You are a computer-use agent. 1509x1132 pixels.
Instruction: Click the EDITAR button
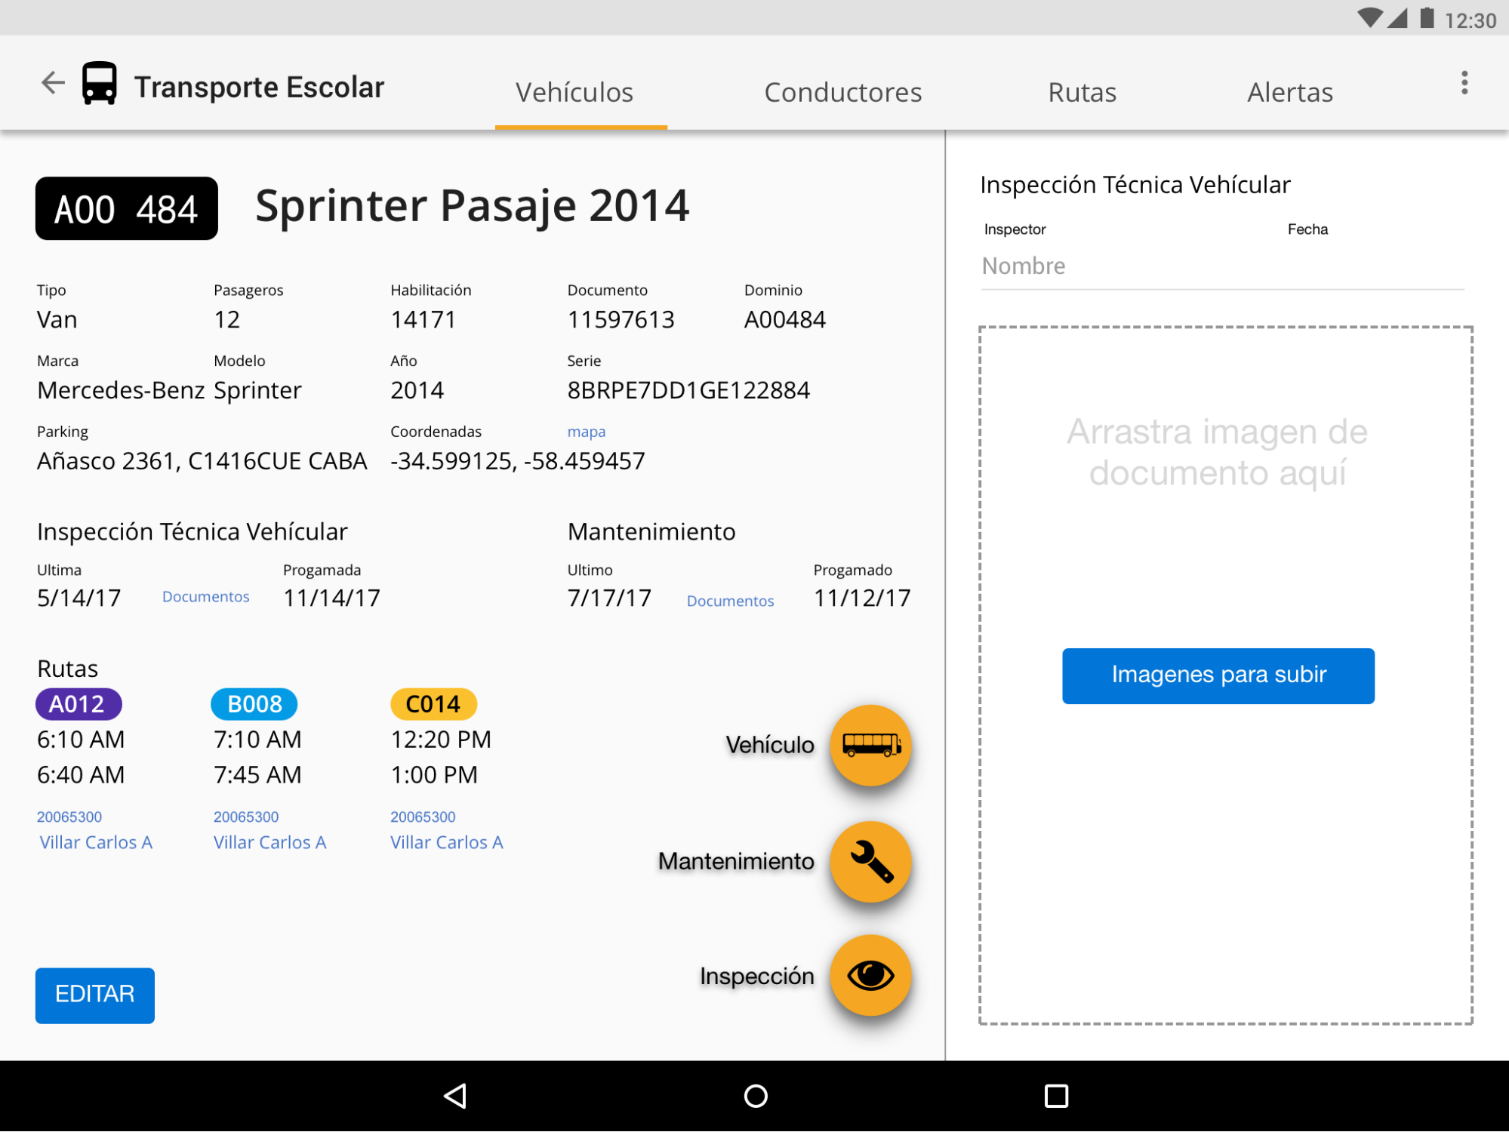tap(95, 995)
